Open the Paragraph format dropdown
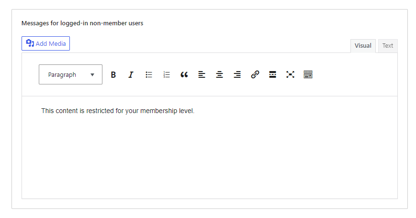 coord(70,74)
